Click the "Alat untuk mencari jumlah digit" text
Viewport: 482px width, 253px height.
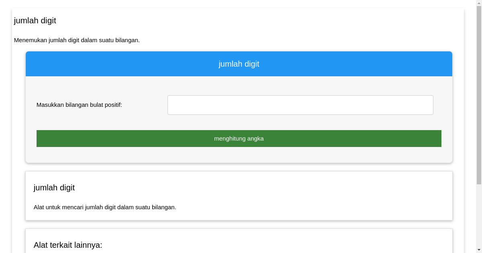(104, 207)
